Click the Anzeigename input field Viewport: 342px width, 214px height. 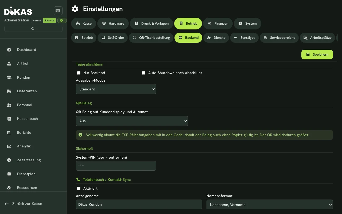pyautogui.click(x=139, y=204)
